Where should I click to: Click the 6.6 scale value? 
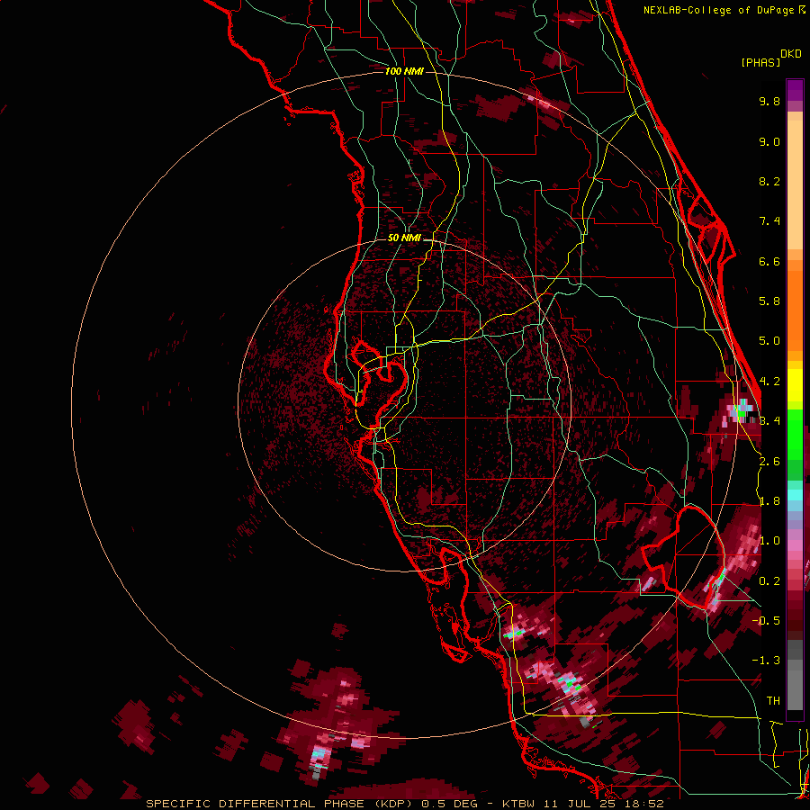pos(769,261)
